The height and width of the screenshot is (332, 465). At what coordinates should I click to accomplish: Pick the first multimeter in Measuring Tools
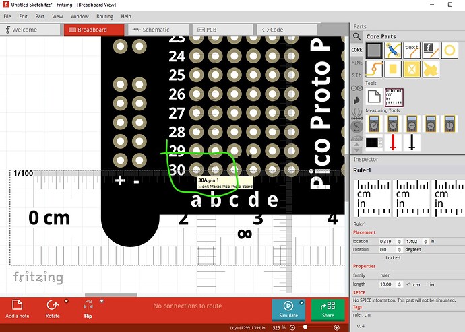(374, 124)
